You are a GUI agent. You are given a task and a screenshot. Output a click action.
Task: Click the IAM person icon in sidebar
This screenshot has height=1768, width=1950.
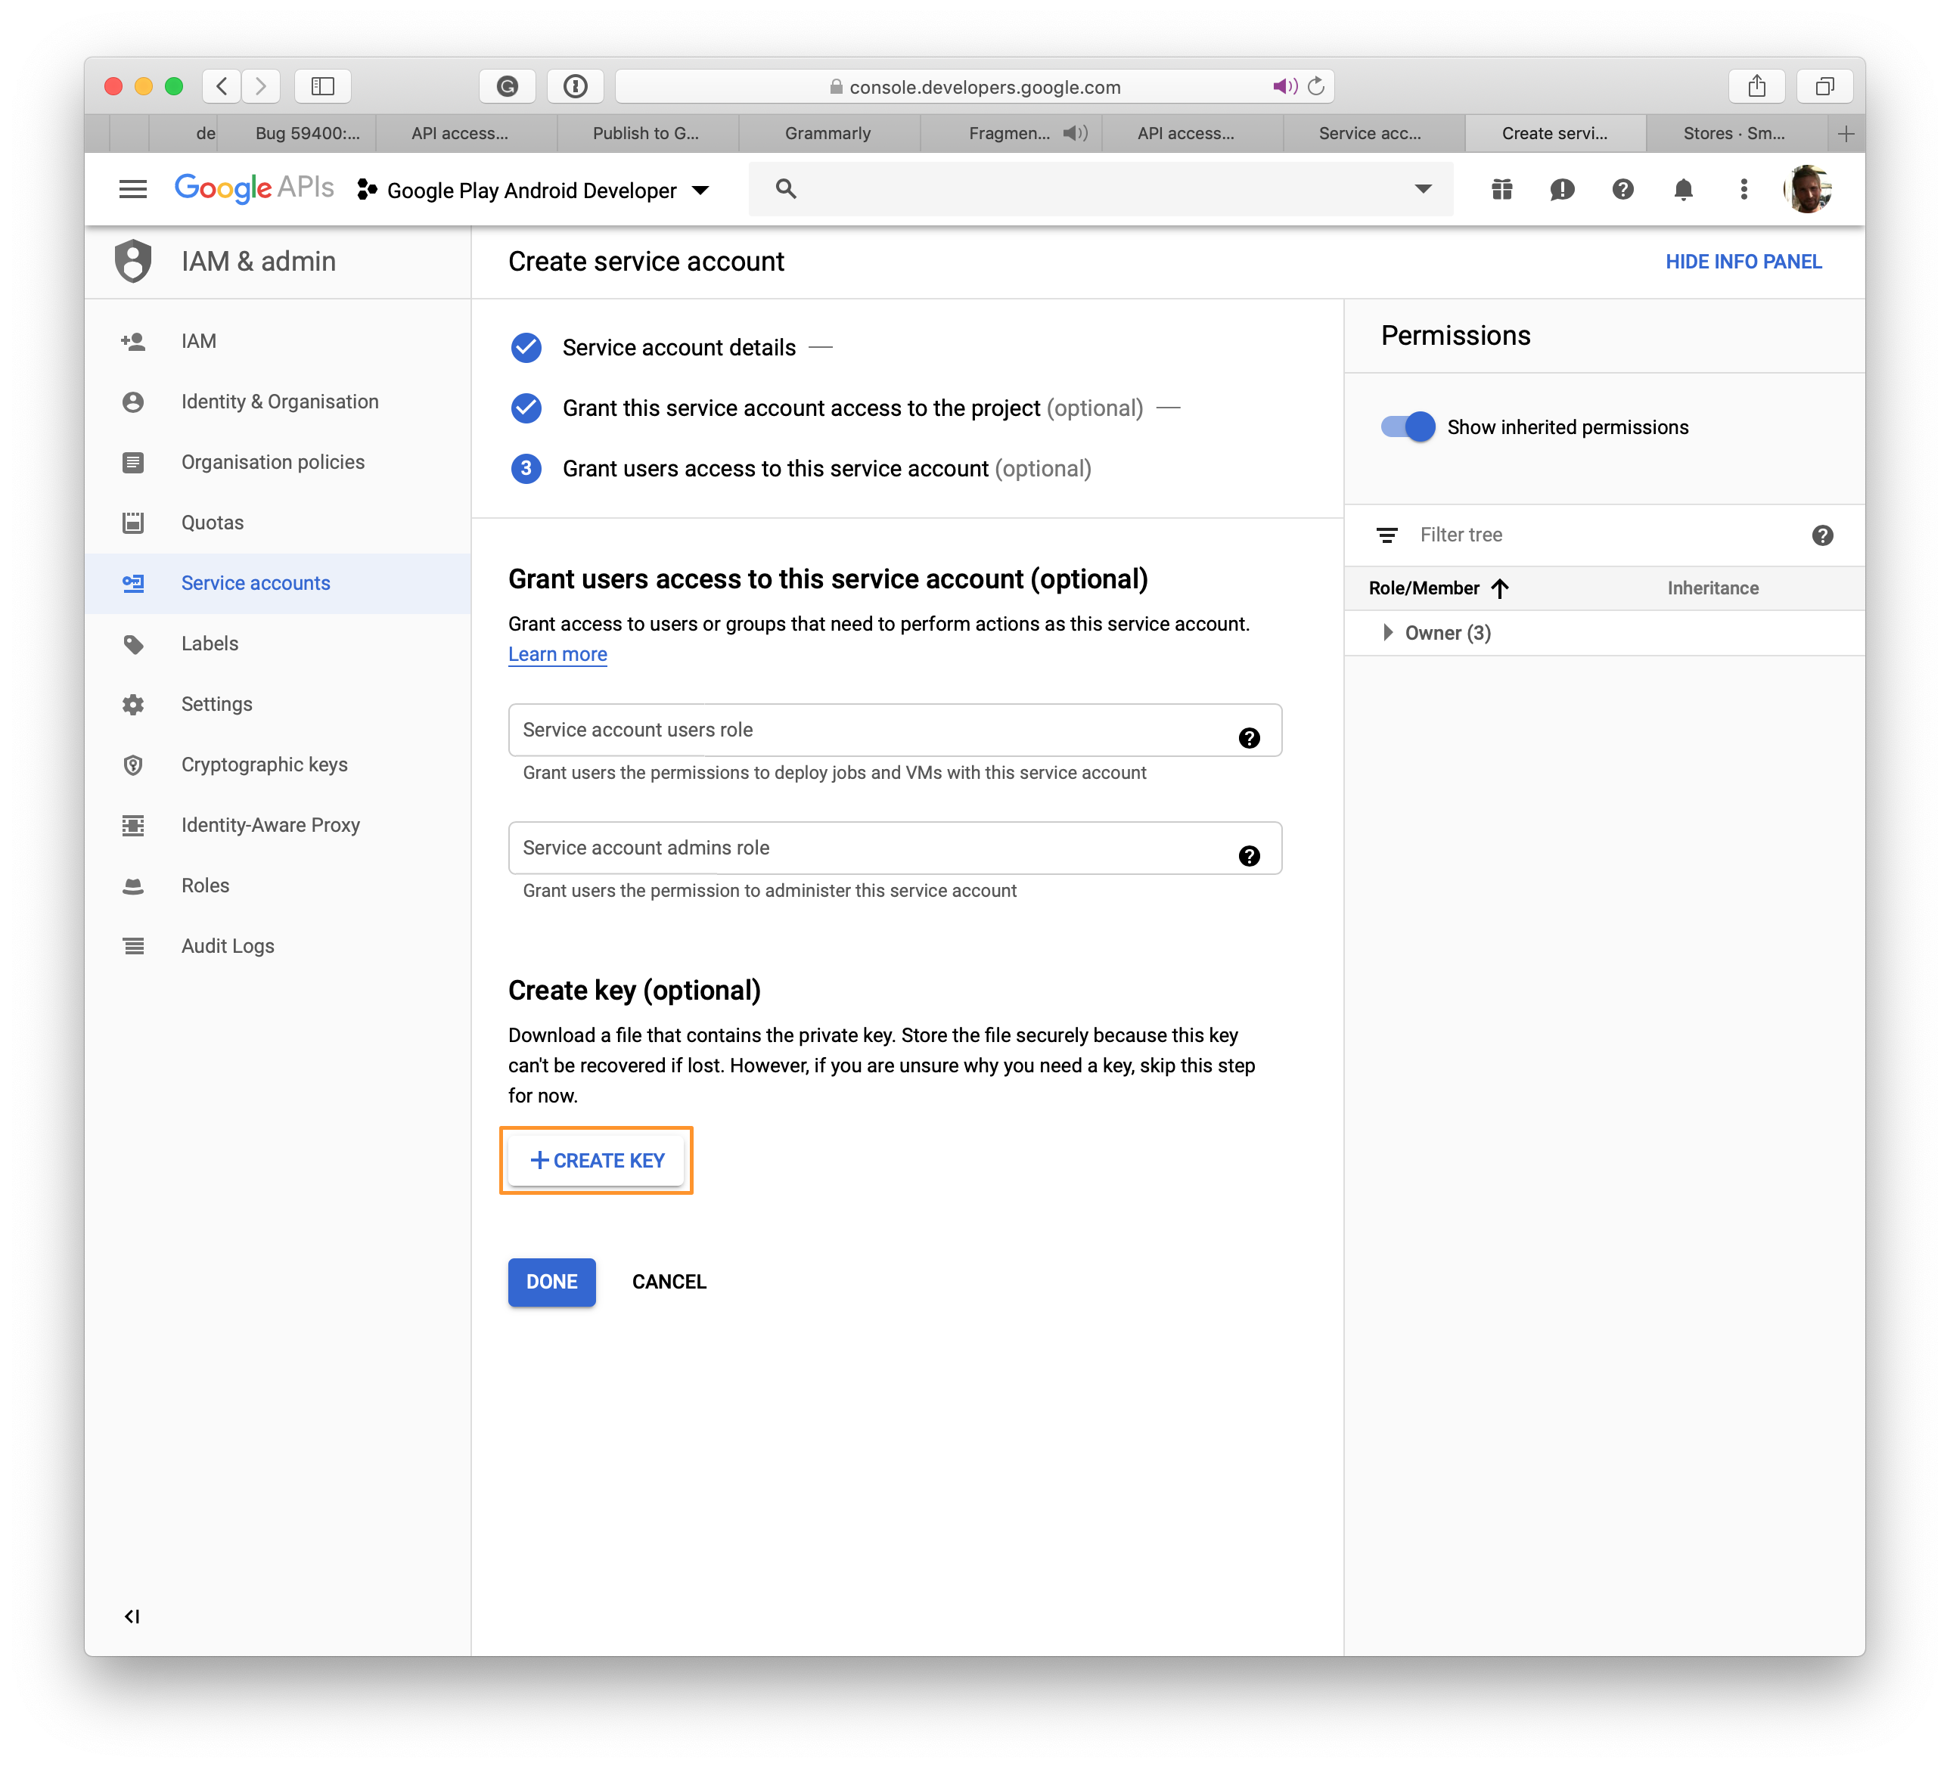[x=136, y=340]
